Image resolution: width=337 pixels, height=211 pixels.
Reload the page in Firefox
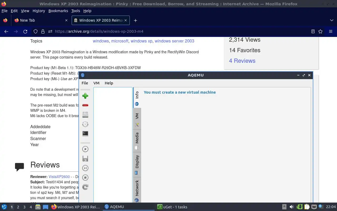25,31
